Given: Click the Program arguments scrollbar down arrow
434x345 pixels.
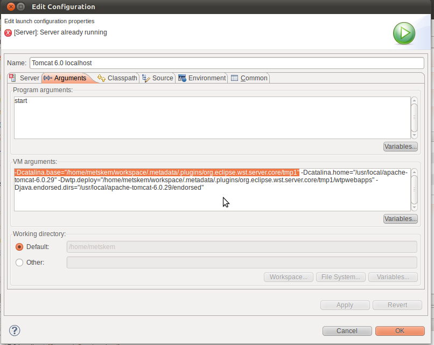Looking at the screenshot, I should tap(415, 135).
